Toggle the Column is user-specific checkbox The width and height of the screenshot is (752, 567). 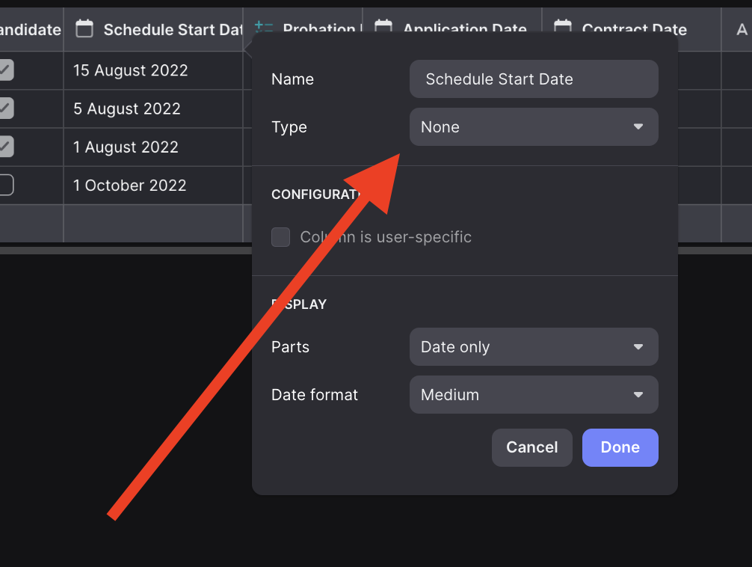click(x=281, y=237)
